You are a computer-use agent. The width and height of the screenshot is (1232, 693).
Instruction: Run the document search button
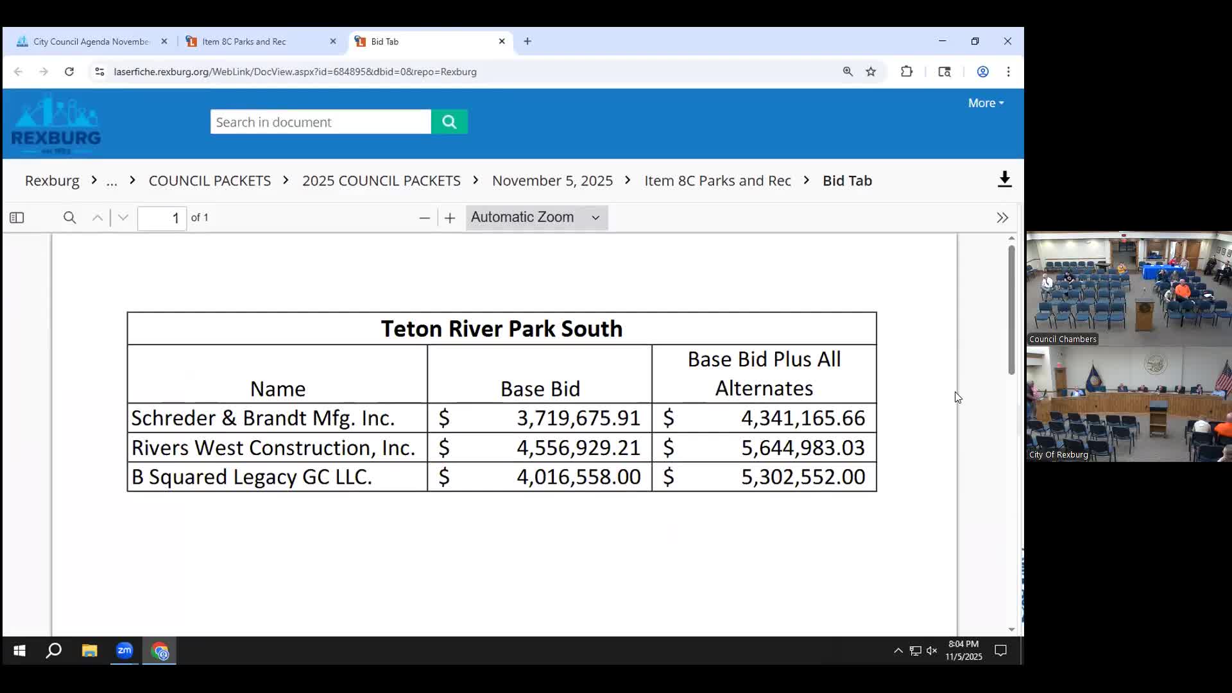tap(449, 121)
